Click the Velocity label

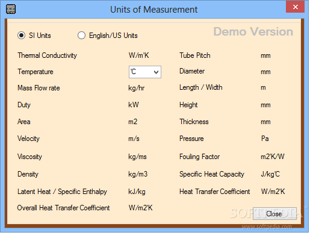(x=28, y=139)
